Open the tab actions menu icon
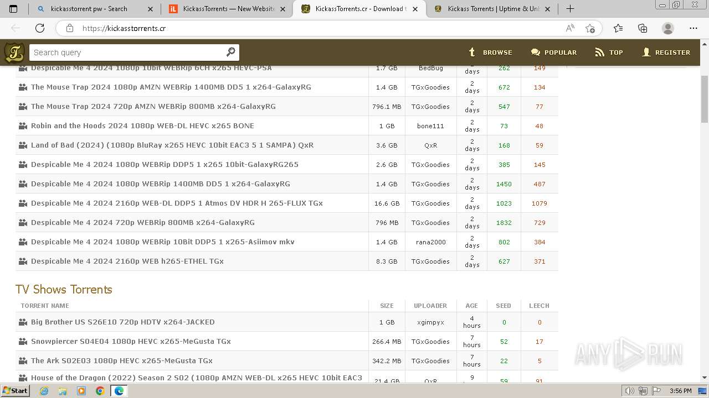The height and width of the screenshot is (398, 709). 13,9
